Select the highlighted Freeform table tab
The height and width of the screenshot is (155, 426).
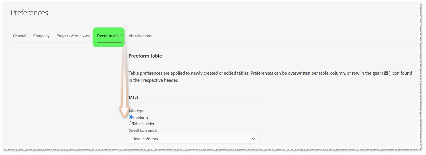pos(109,36)
